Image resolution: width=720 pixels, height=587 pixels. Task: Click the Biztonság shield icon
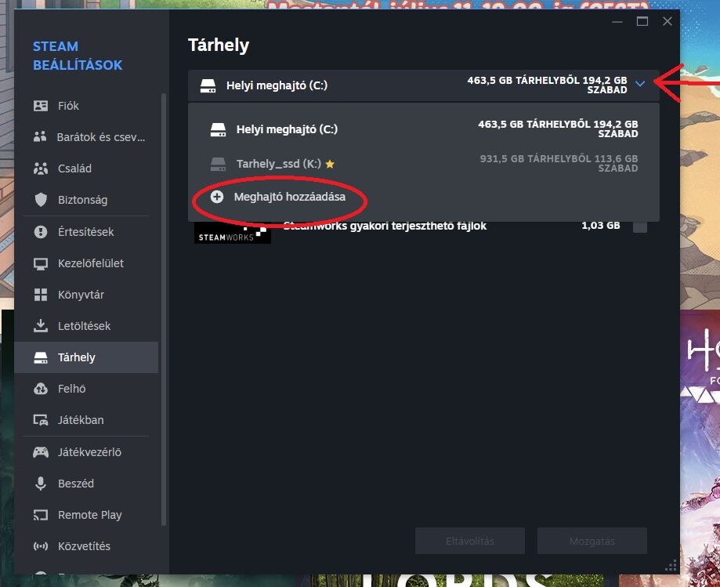(41, 200)
